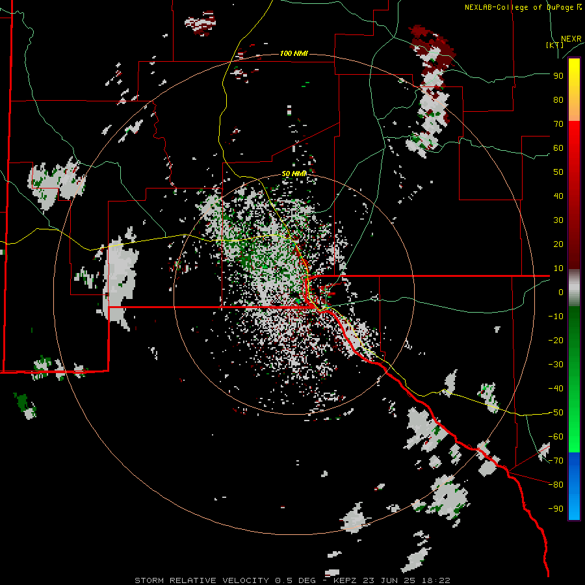Screen dimensions: 585x585
Task: Click the "100 NMI" range ring label
Action: point(294,54)
